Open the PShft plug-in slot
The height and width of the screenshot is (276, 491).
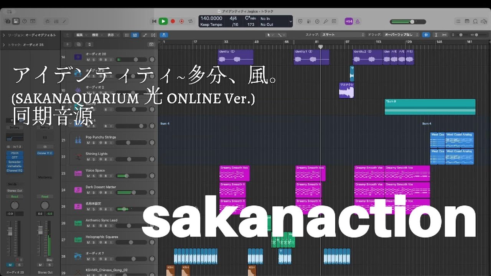(15, 153)
